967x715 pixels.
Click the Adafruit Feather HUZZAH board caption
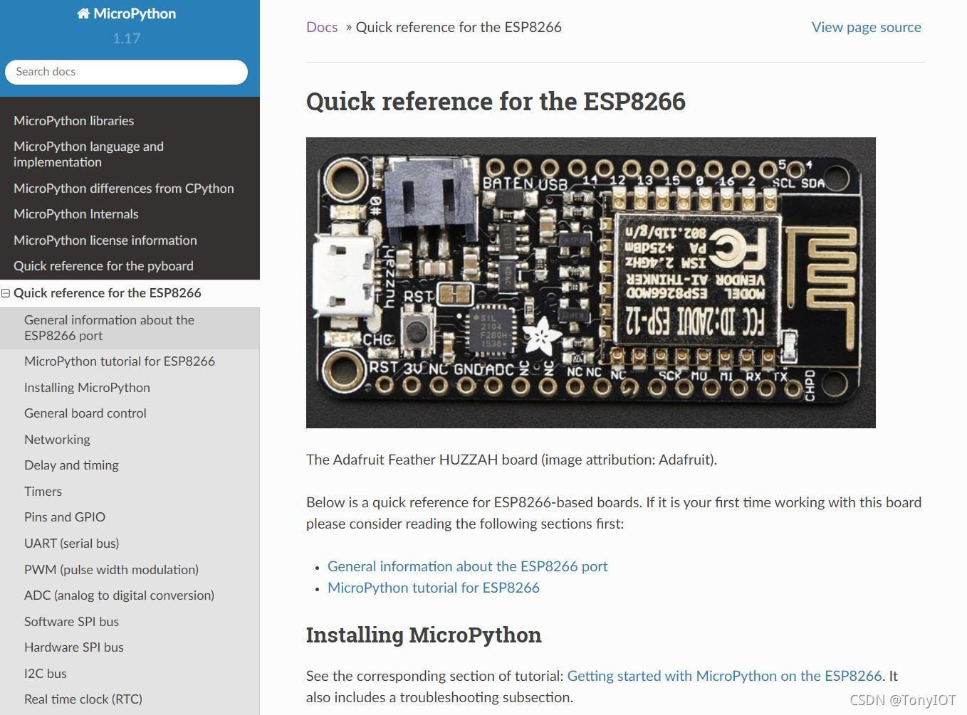point(511,460)
